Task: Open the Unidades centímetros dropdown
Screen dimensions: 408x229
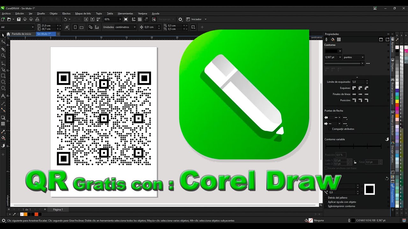Action: tap(135, 27)
